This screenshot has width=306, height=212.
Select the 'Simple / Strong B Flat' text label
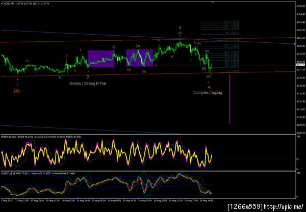(x=88, y=84)
